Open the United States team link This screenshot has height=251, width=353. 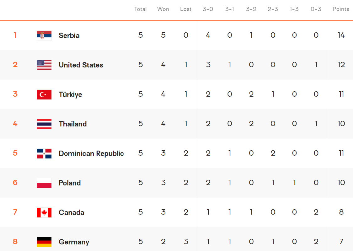click(81, 65)
